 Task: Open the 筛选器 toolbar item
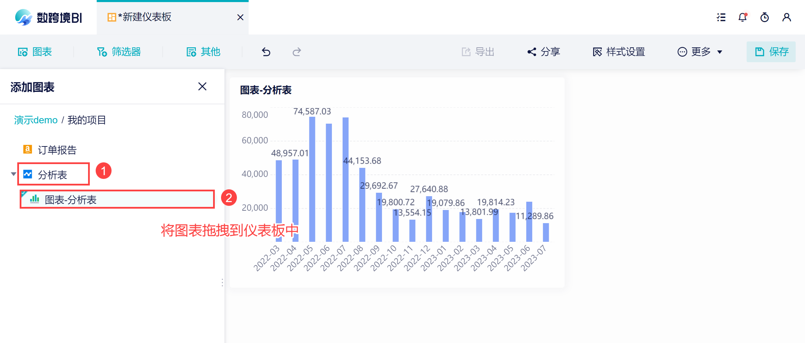point(119,52)
